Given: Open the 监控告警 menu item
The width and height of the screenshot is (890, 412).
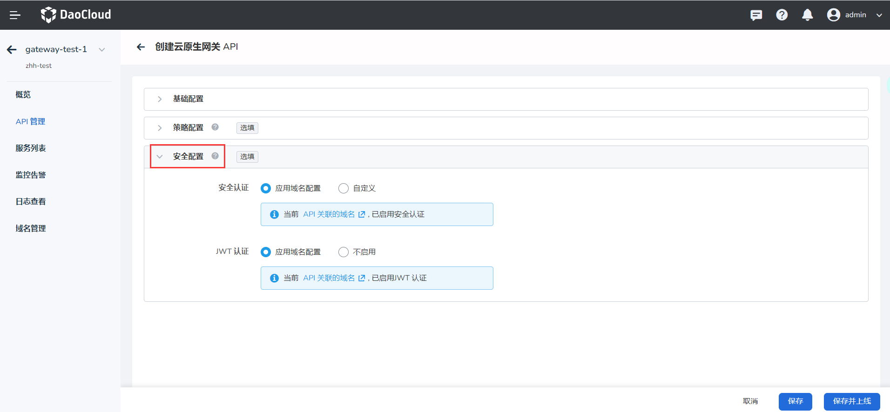Looking at the screenshot, I should [30, 175].
